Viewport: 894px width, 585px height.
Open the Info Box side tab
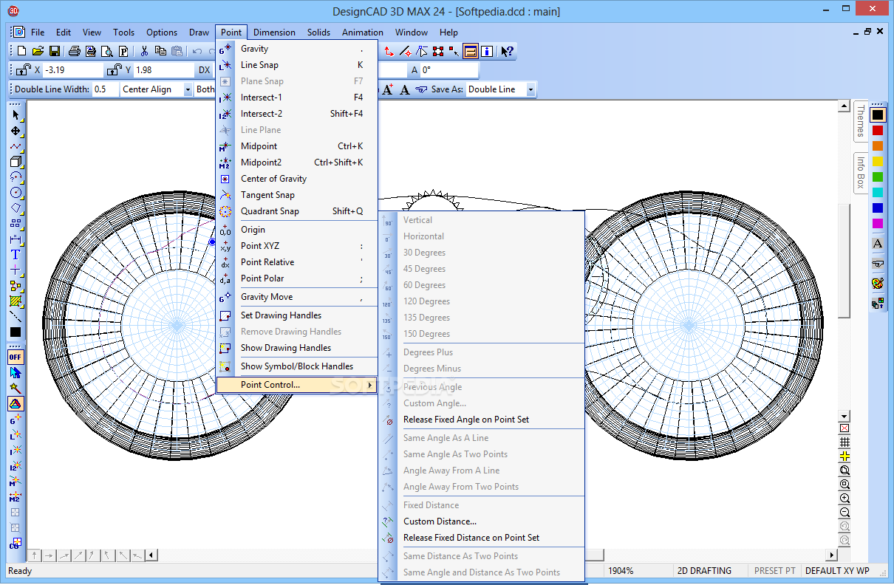860,172
